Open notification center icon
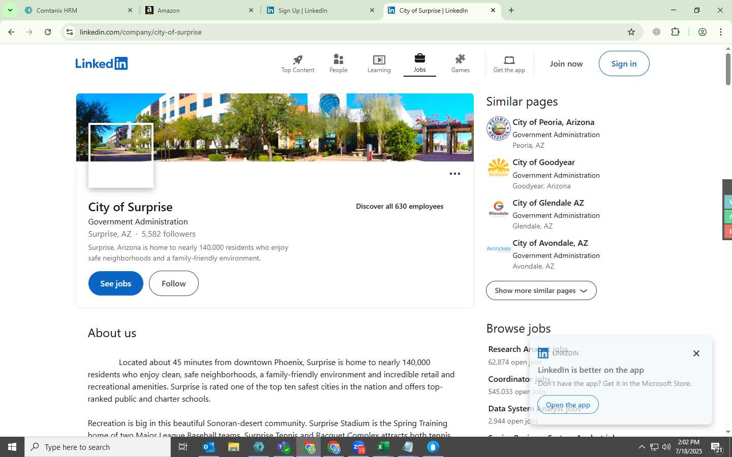 coord(717,447)
